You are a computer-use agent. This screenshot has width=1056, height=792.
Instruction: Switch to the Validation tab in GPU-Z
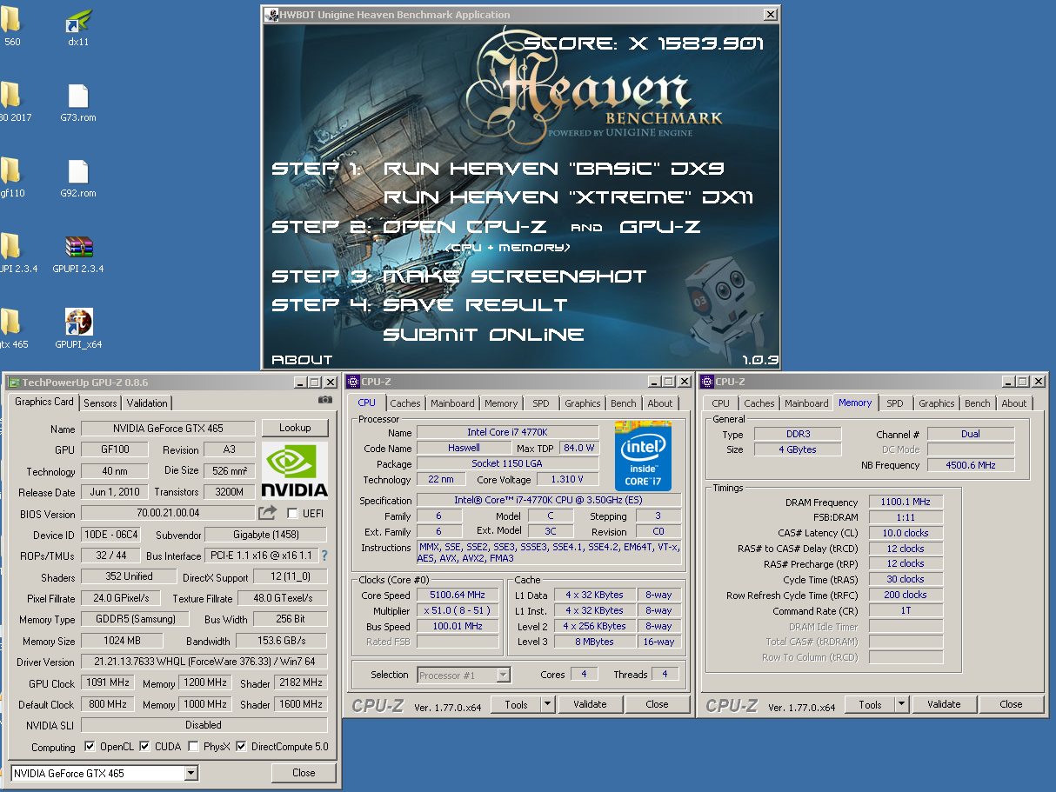(x=147, y=403)
